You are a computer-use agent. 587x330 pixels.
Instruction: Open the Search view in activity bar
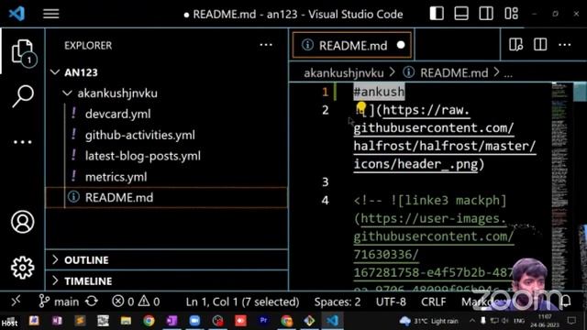[22, 95]
